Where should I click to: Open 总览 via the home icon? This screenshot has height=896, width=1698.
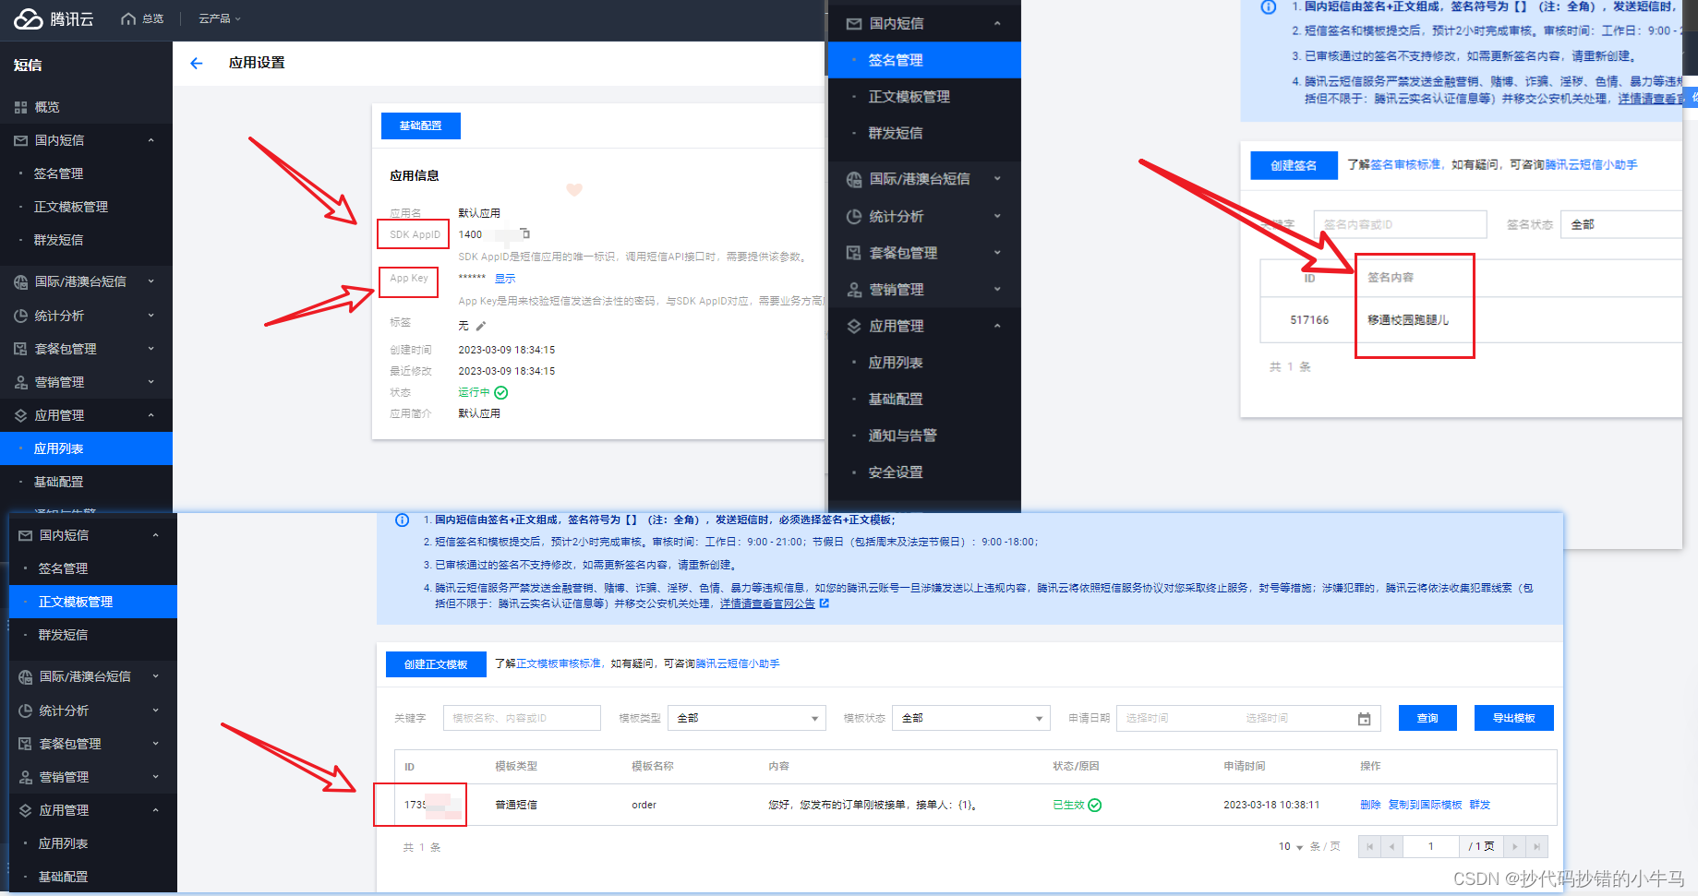[128, 18]
